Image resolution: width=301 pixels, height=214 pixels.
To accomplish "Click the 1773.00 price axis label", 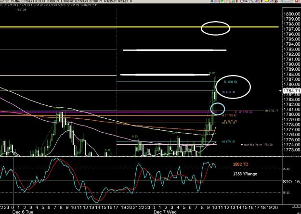I will click(292, 150).
